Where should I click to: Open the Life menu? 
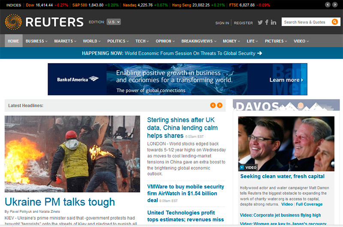[252, 41]
